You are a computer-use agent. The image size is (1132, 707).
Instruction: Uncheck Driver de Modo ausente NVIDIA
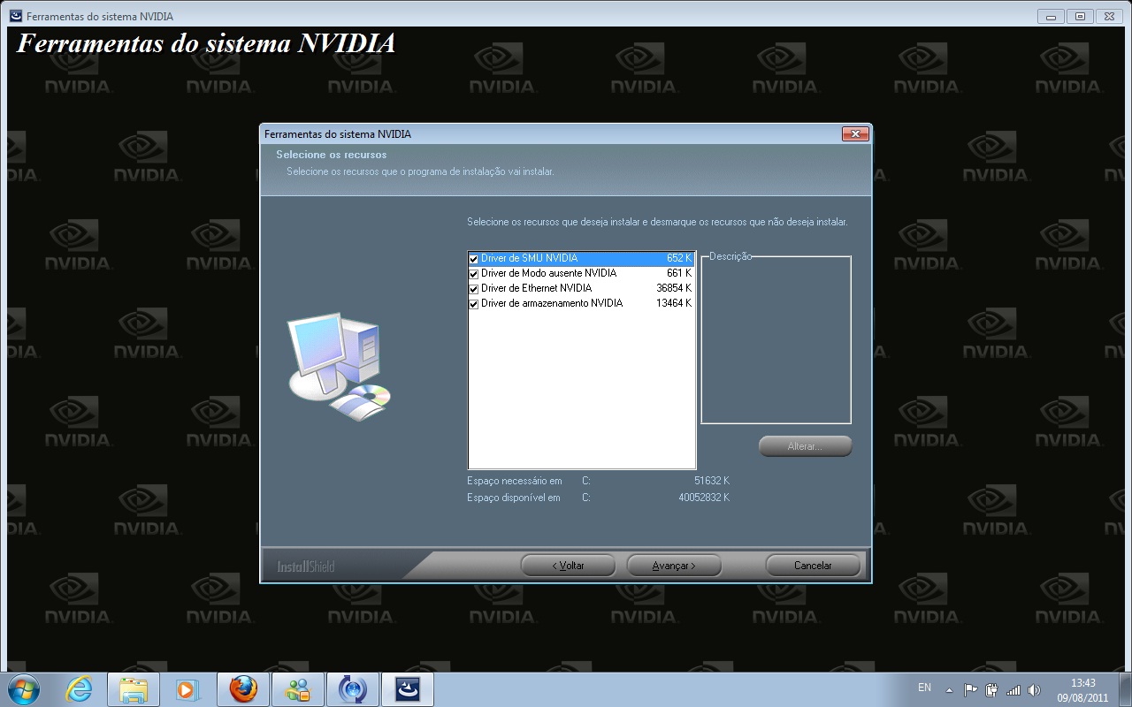click(474, 274)
